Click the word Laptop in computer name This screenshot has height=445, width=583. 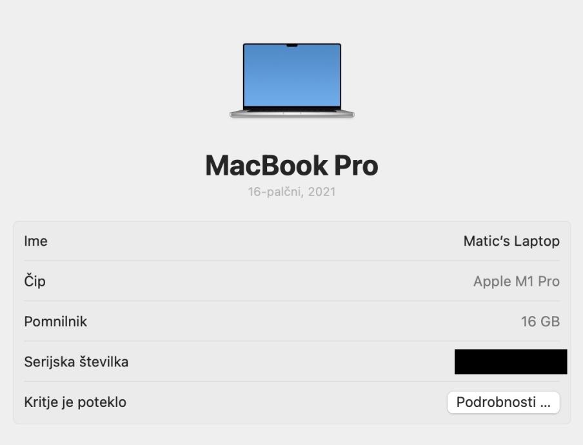[x=537, y=242]
